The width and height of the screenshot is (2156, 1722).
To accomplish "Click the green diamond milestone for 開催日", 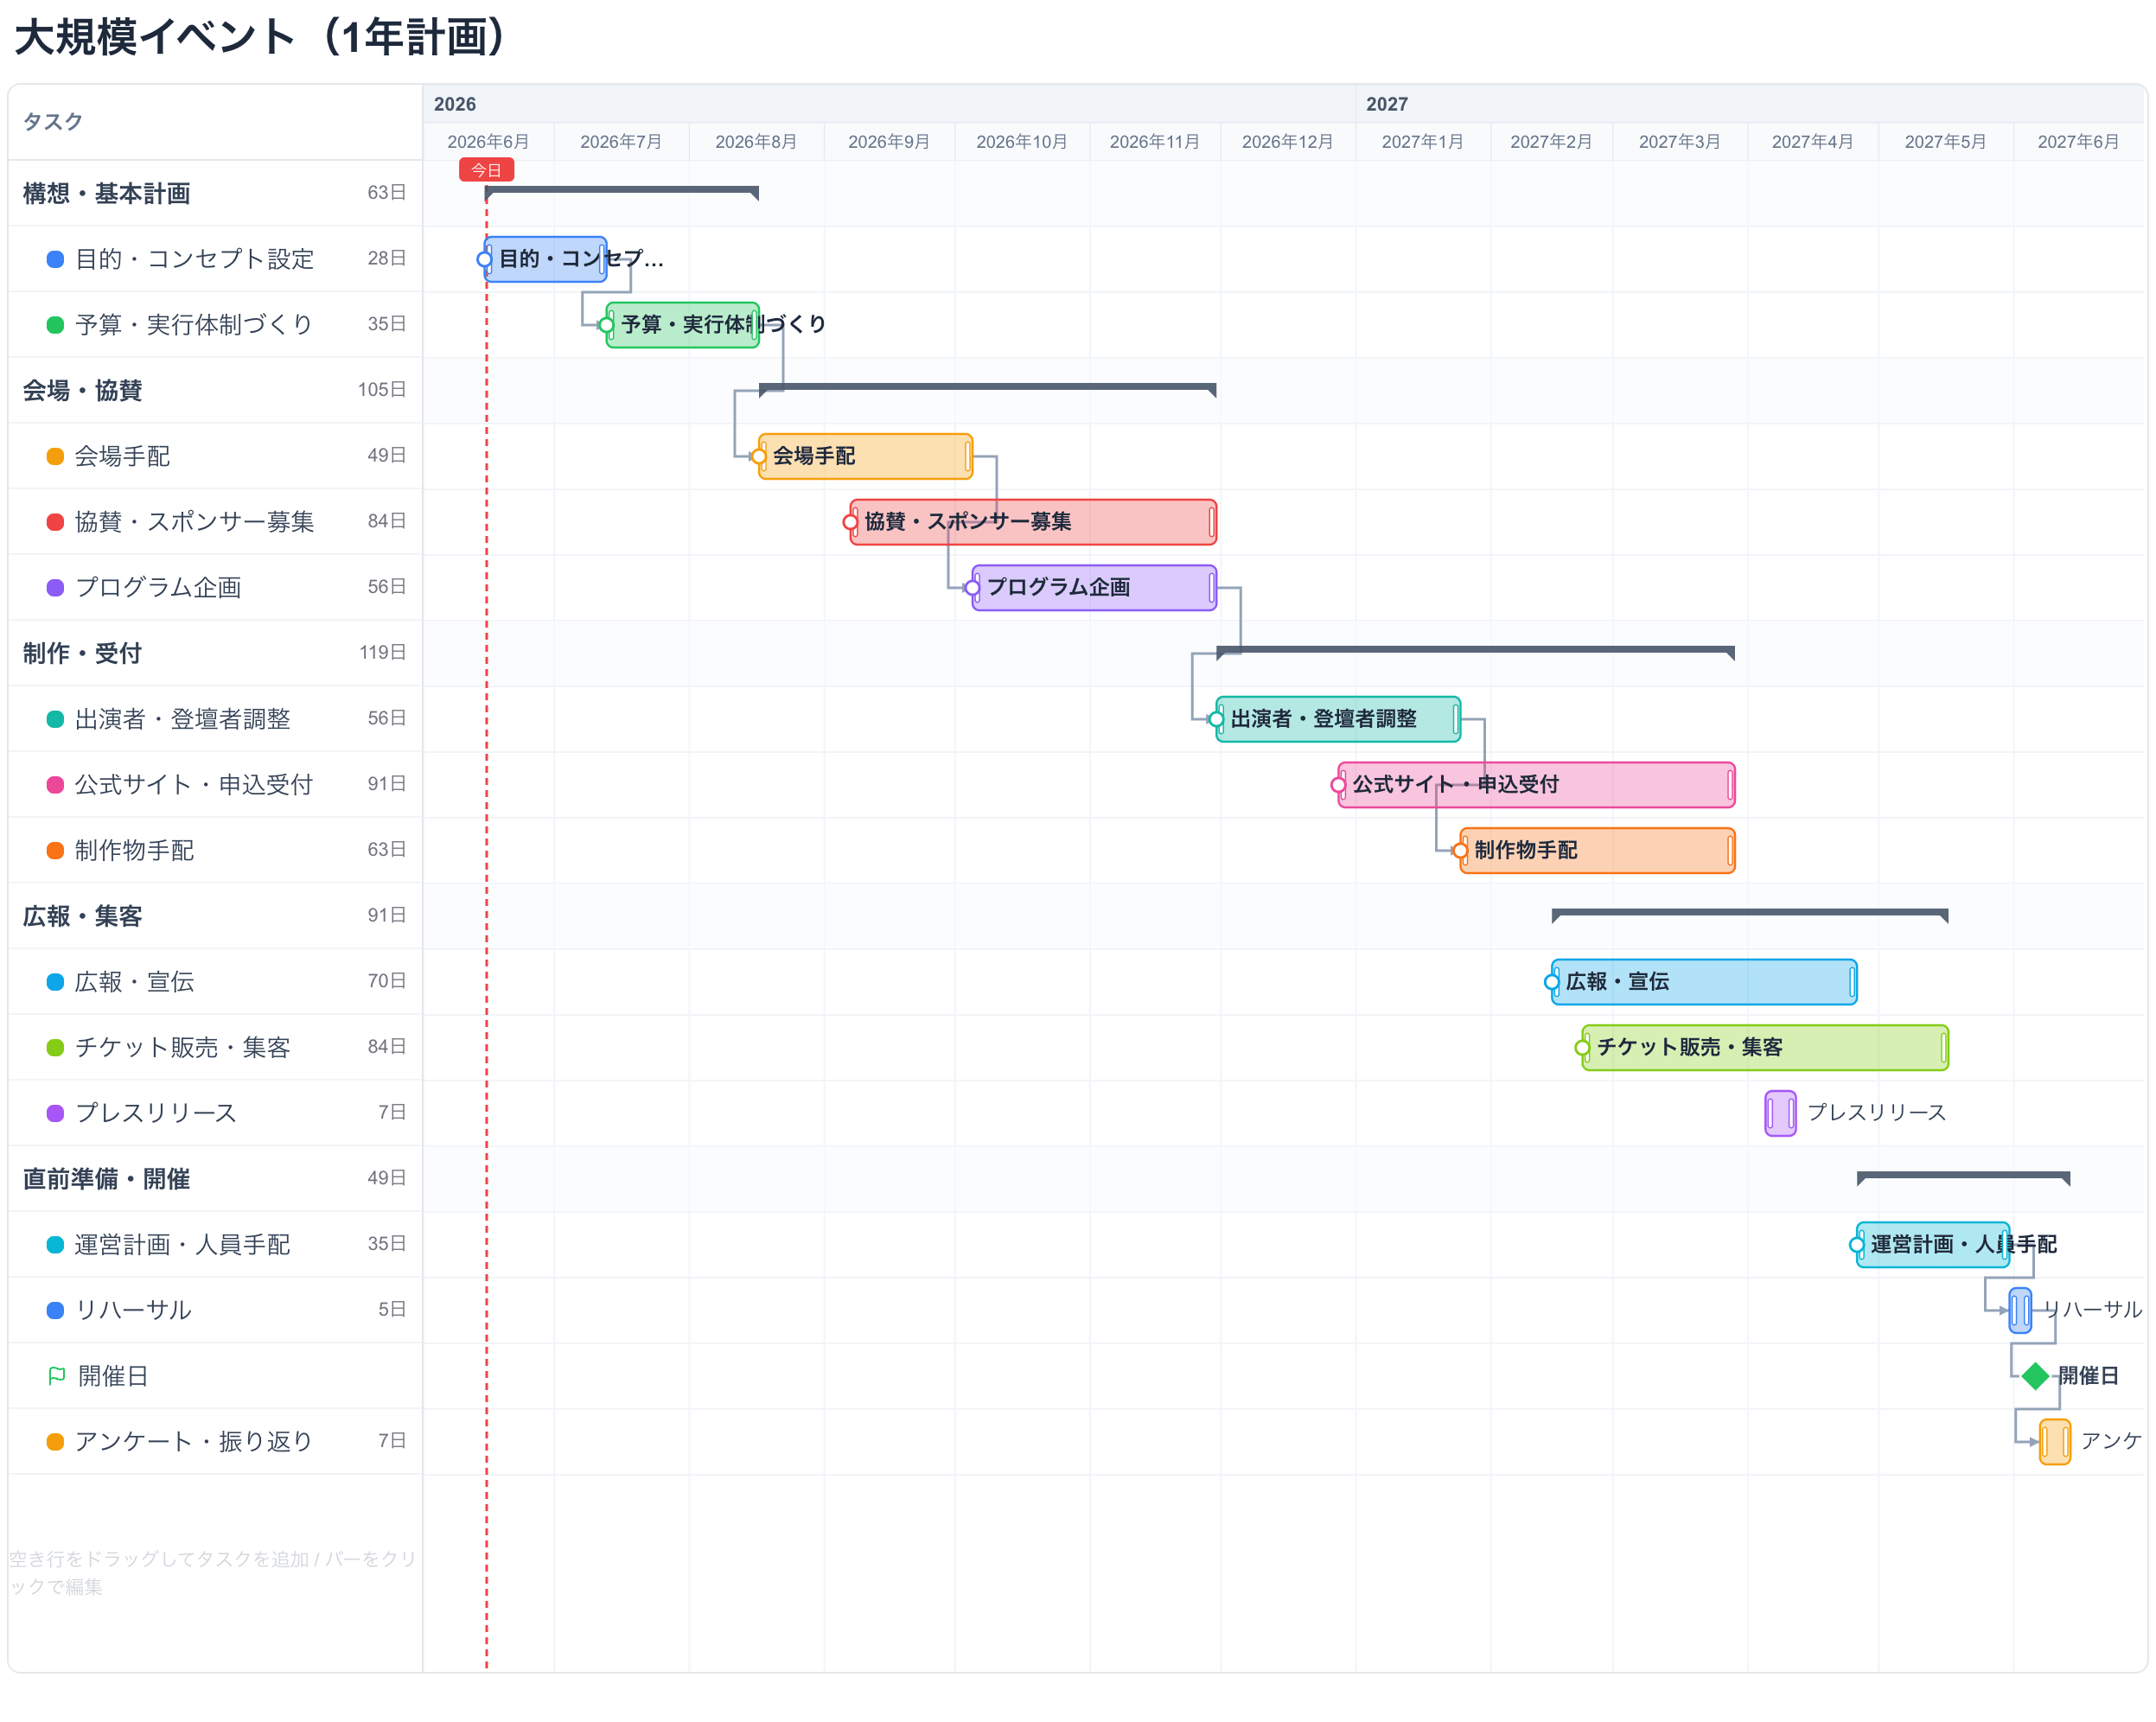I will tap(2035, 1376).
